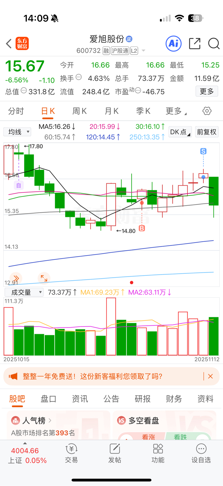
Task: Tap the back arrow icon
Action: point(9,44)
